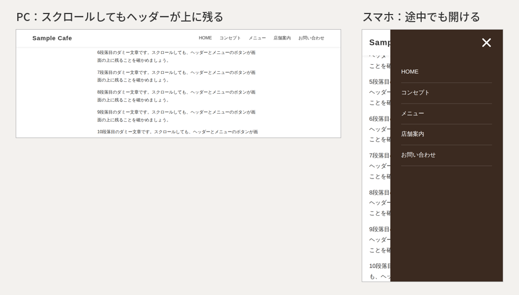Screen dimensions: 519x295
Task: Click the 9段落目 paragraph in the PC preview
Action: point(176,116)
